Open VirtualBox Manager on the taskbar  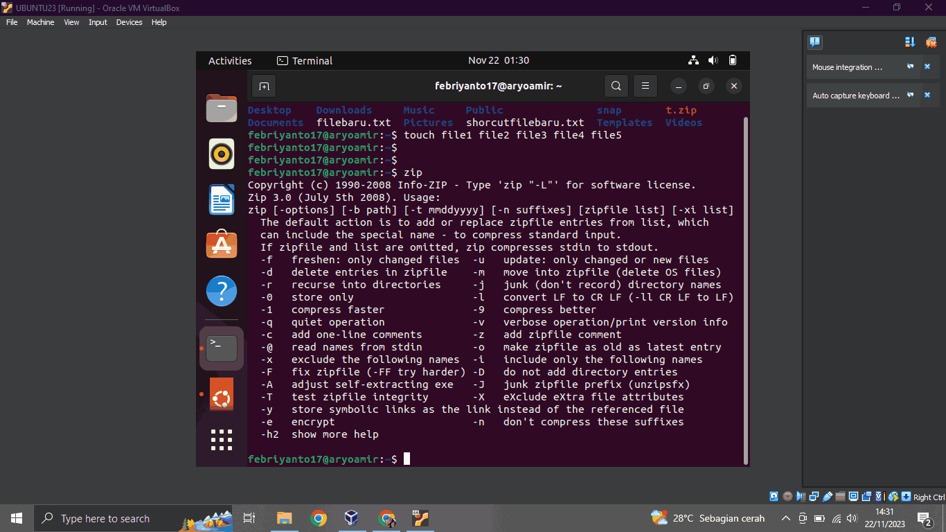(x=352, y=518)
